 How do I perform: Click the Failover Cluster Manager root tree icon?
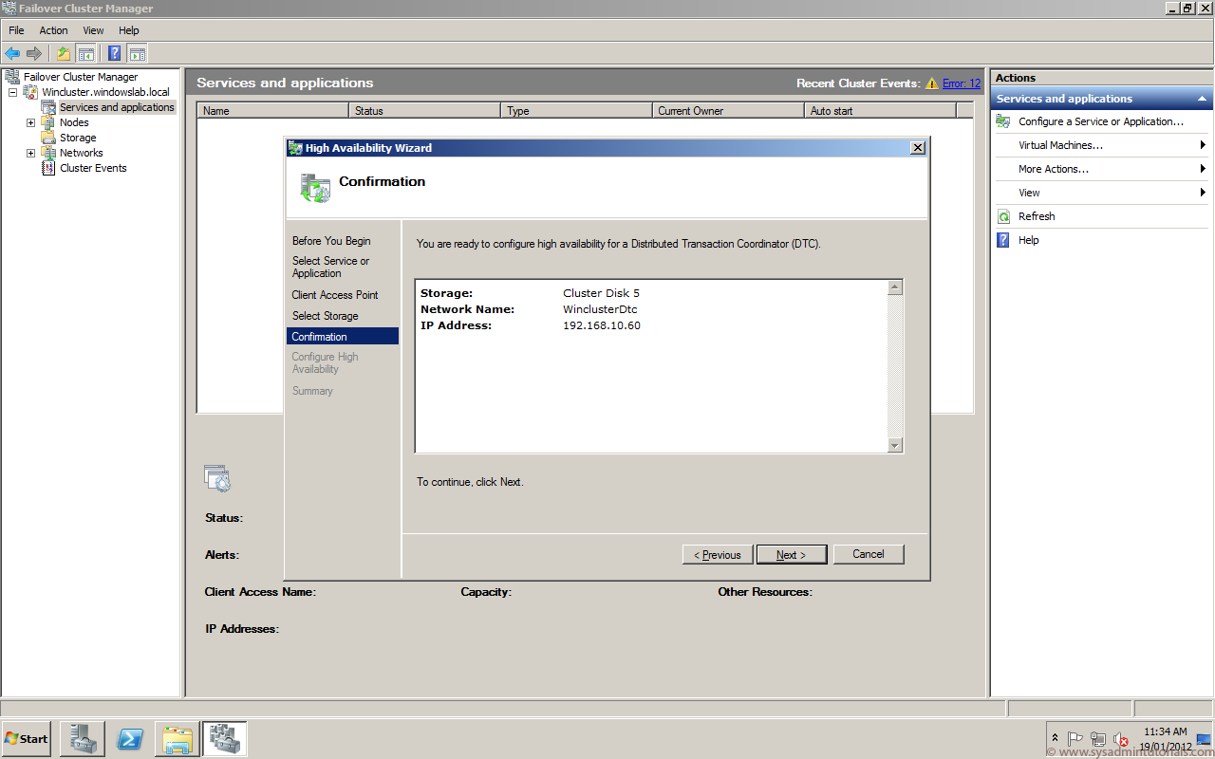coord(12,77)
